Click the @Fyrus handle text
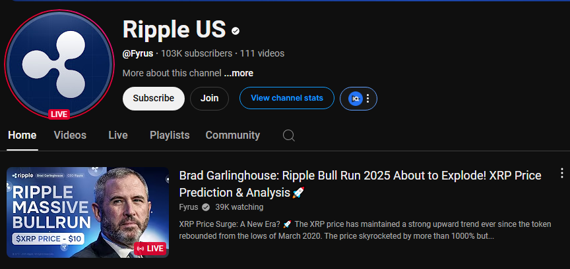This screenshot has width=570, height=269. coord(138,54)
